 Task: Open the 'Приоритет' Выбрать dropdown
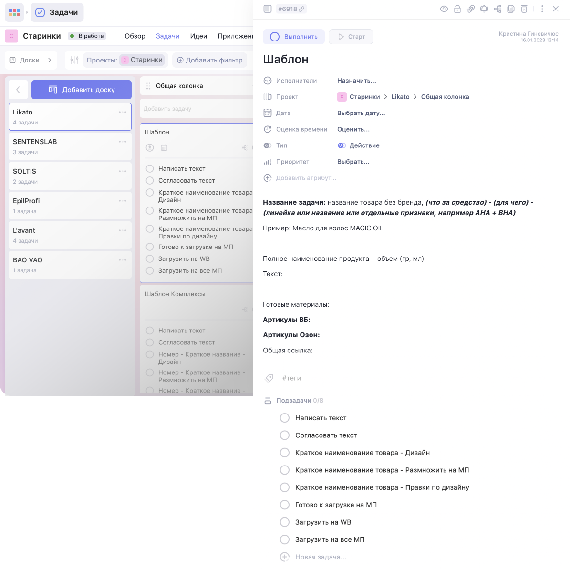pyautogui.click(x=353, y=162)
